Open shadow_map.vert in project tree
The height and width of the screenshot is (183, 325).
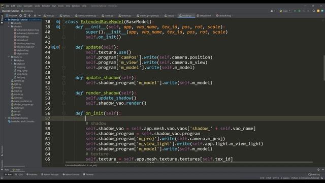click(x=24, y=47)
